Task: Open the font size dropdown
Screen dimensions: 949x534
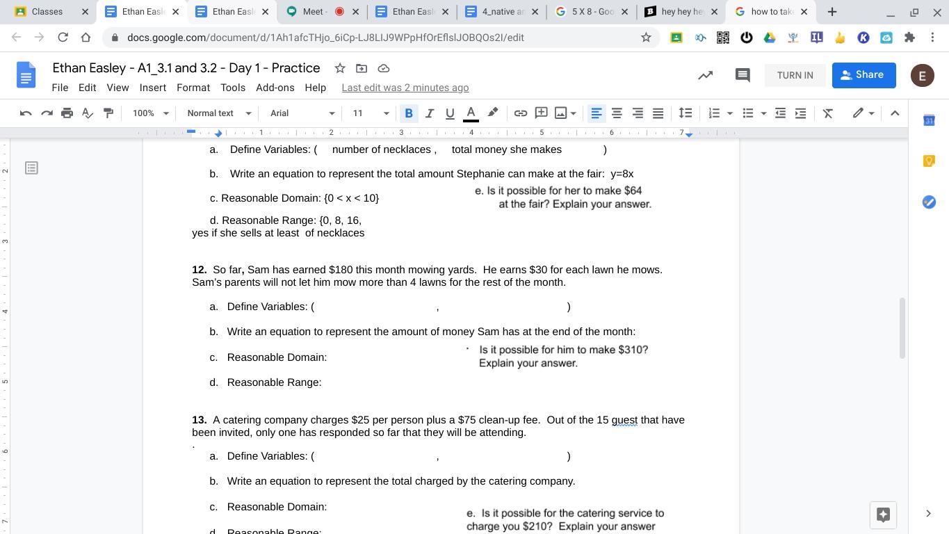Action: (371, 113)
